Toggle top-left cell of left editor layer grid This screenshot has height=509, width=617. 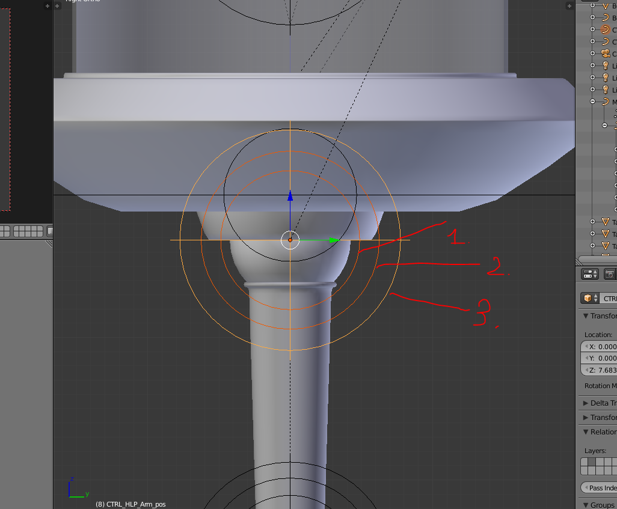click(x=16, y=229)
